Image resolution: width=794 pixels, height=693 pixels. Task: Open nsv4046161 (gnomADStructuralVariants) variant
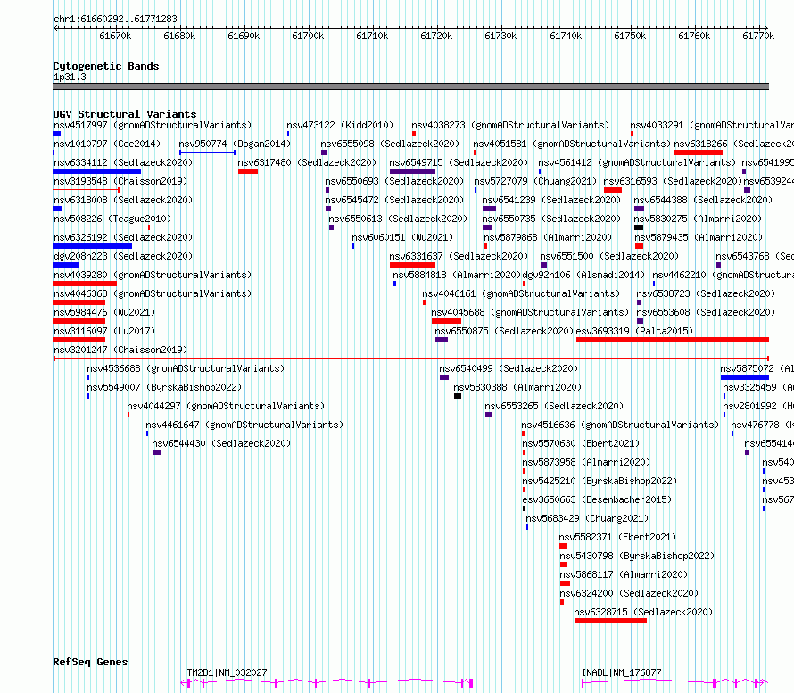pos(522,293)
